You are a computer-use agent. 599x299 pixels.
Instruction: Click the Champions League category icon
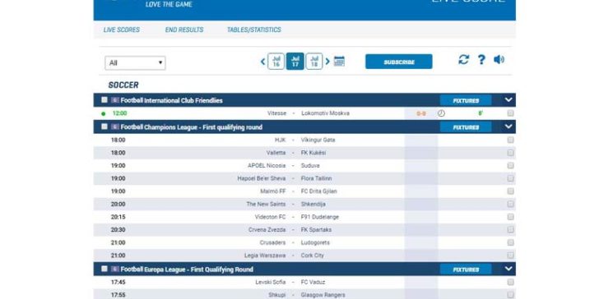(115, 126)
